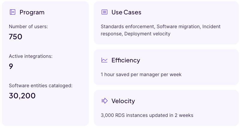Select the Use Cases heading
This screenshot has height=128, width=241.
click(126, 12)
